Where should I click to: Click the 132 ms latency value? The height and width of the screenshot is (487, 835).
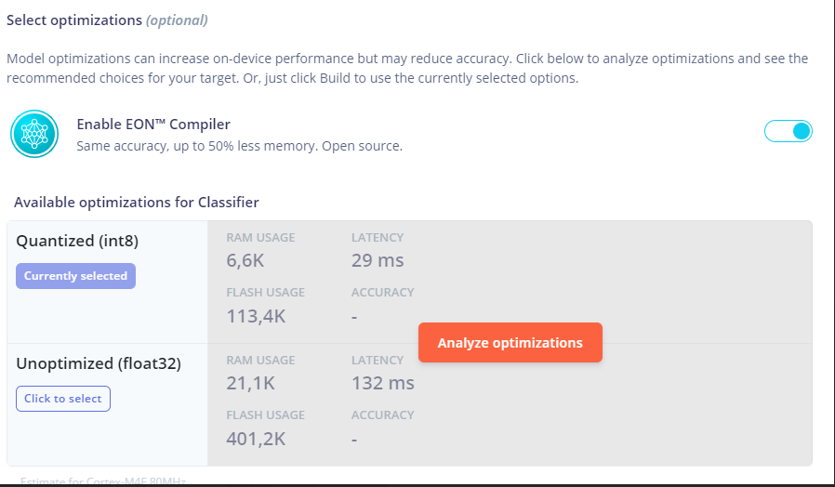[x=383, y=383]
